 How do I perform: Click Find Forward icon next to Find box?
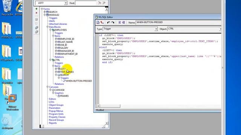pyautogui.click(x=99, y=3)
